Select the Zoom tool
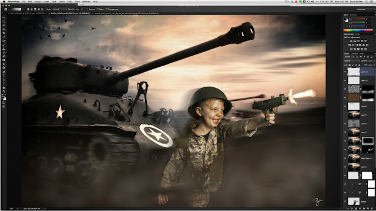Viewport: 376px width, 211px height. coord(4,91)
